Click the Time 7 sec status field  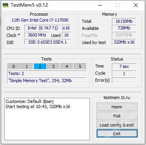tap(124, 66)
